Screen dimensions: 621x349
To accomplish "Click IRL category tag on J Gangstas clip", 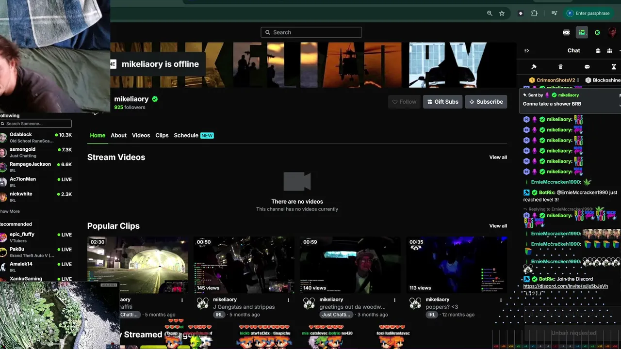I will click(219, 315).
